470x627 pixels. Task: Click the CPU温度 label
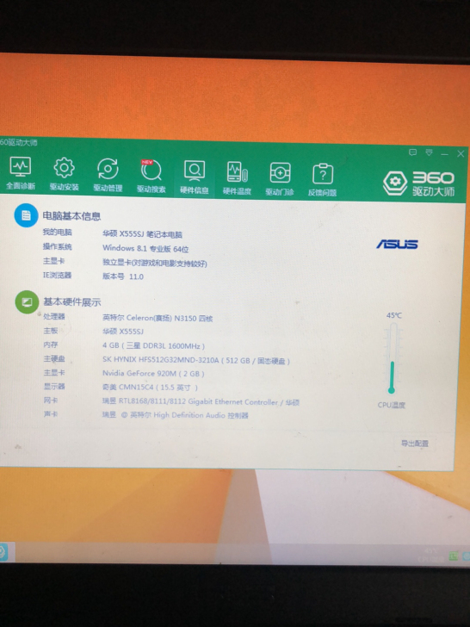click(392, 405)
